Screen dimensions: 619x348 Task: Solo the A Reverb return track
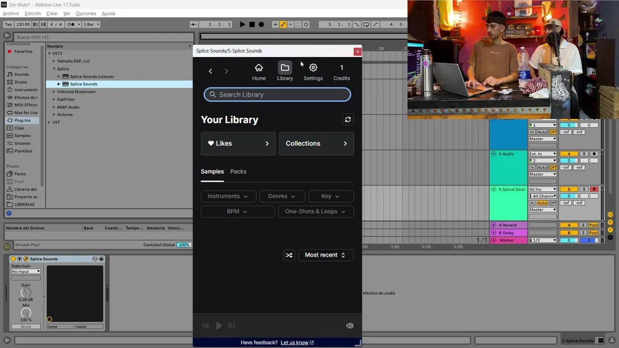(x=583, y=225)
